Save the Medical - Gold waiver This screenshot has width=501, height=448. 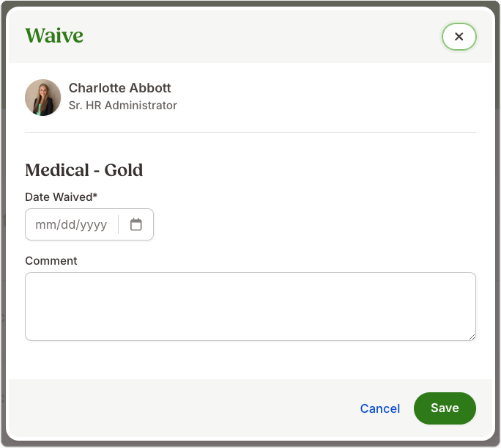pyautogui.click(x=445, y=408)
